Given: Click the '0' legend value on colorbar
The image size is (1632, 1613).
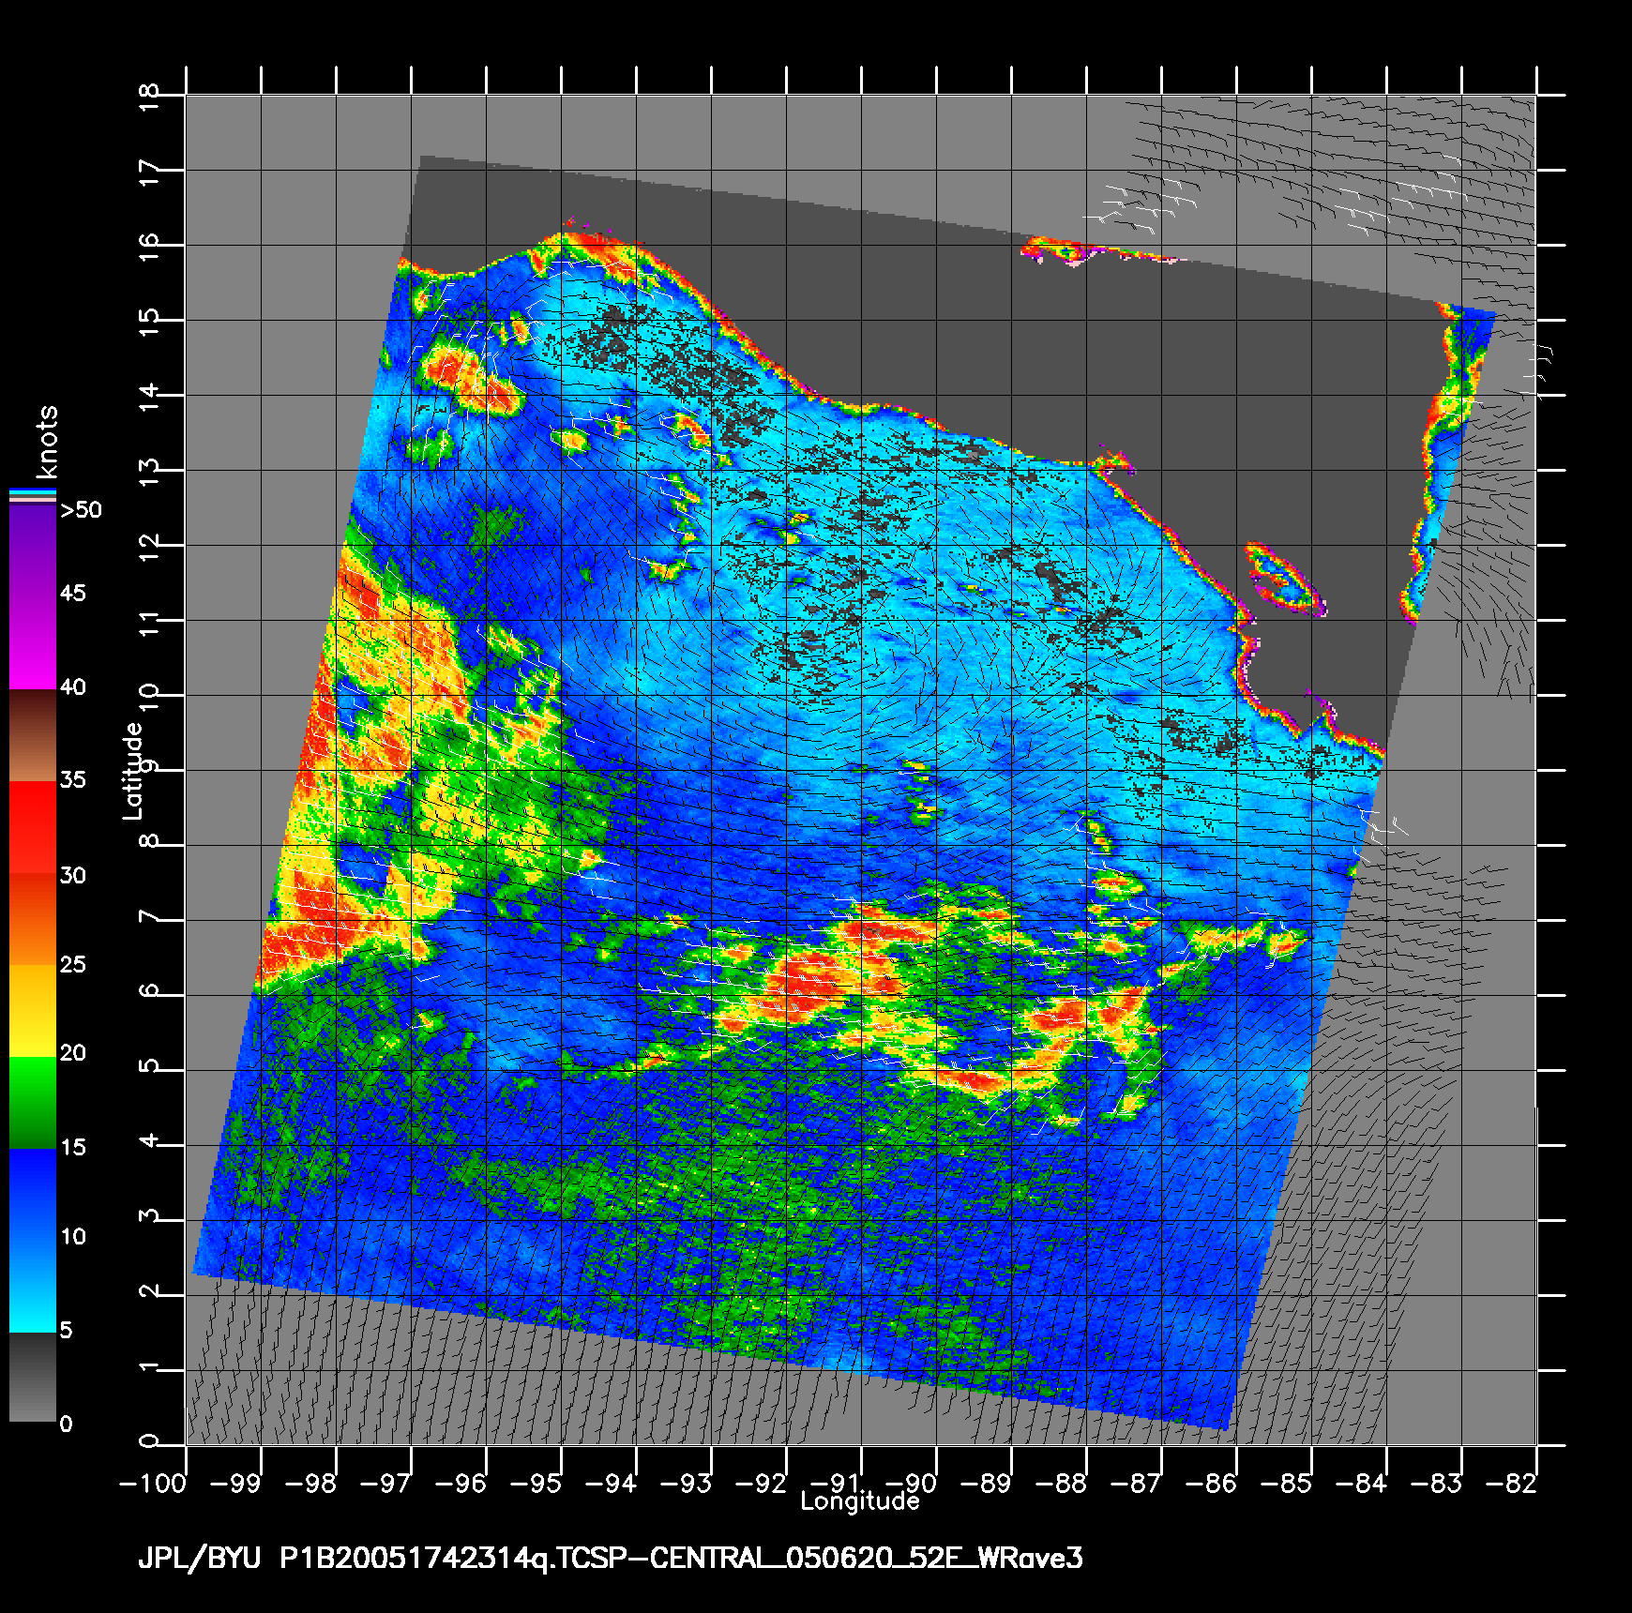Looking at the screenshot, I should 67,1424.
